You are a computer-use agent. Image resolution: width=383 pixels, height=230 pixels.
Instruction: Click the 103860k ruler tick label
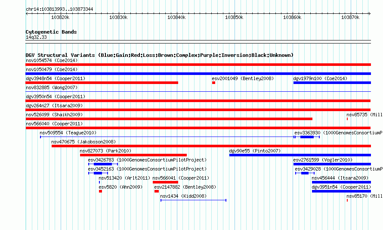click(292, 17)
